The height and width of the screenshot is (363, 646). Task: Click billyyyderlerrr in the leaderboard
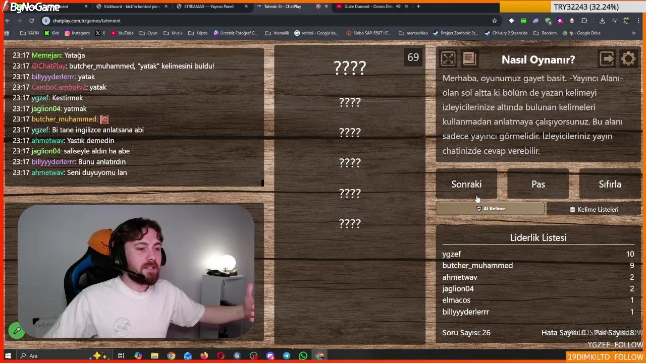(465, 312)
